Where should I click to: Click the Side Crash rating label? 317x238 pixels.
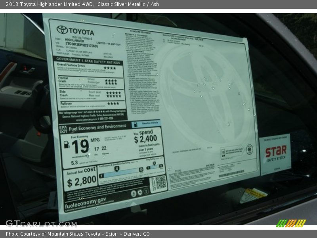63,93
